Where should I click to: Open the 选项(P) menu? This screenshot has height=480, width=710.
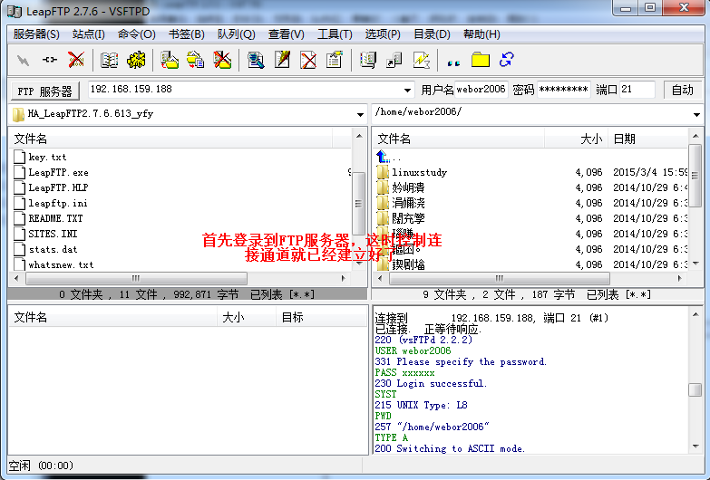pos(383,34)
